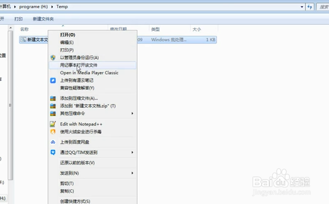Sort by the 类型 column header
The image size is (329, 204).
[156, 29]
